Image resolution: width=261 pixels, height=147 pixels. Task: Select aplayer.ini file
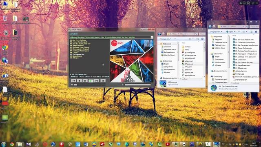click(187, 70)
